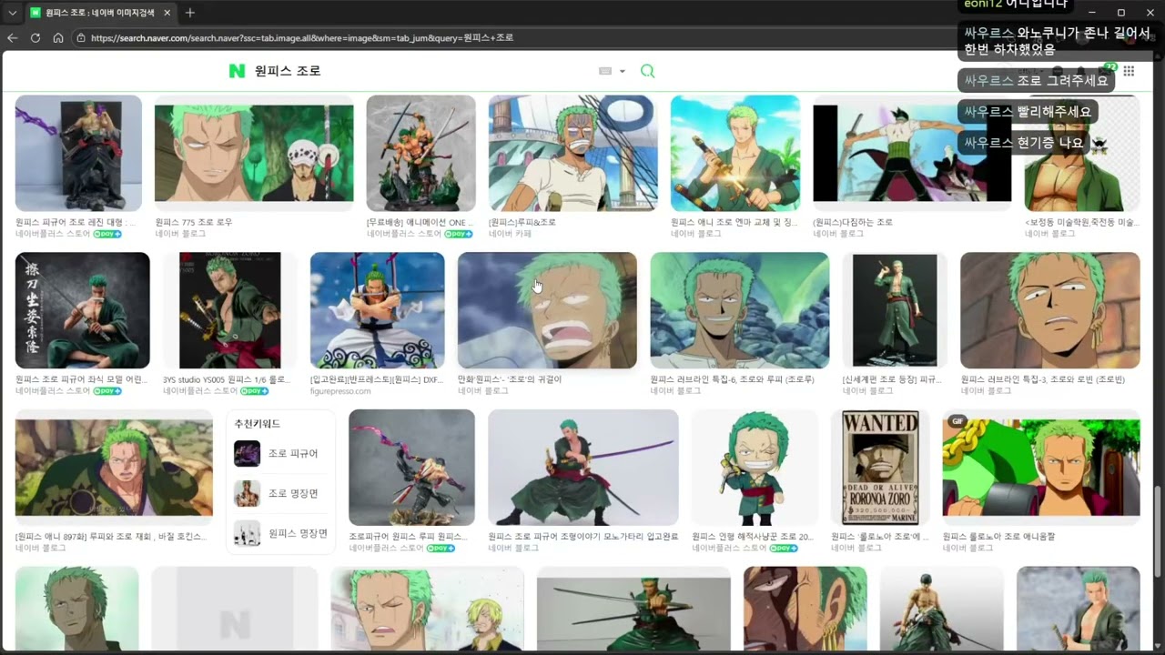Open the 조로의 귀걸이 image thumbnail

click(x=547, y=310)
